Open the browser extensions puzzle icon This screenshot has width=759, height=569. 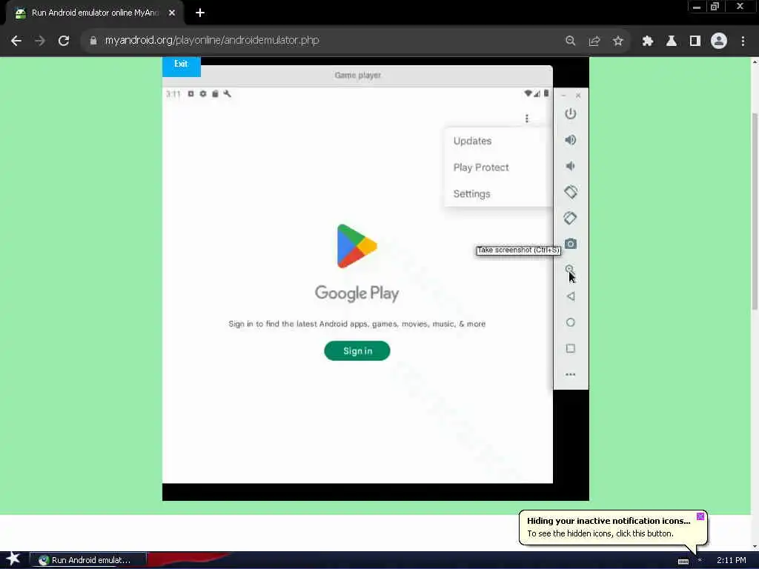648,41
